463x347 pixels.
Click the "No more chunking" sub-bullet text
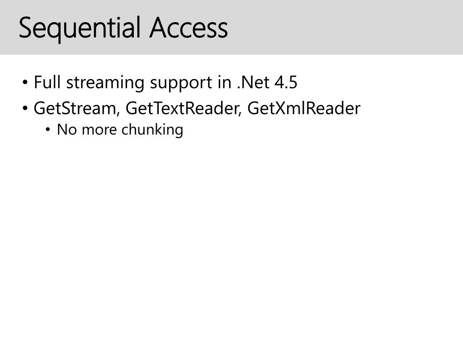click(120, 130)
